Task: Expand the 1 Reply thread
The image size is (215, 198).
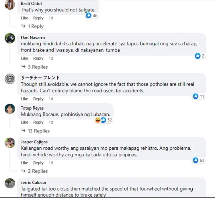Action: coord(35,26)
